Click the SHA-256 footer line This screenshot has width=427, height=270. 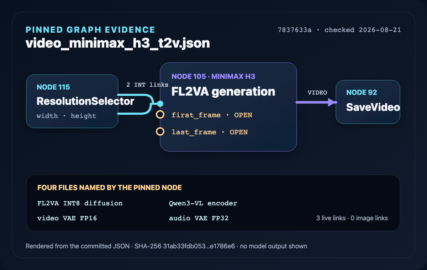pyautogui.click(x=166, y=246)
